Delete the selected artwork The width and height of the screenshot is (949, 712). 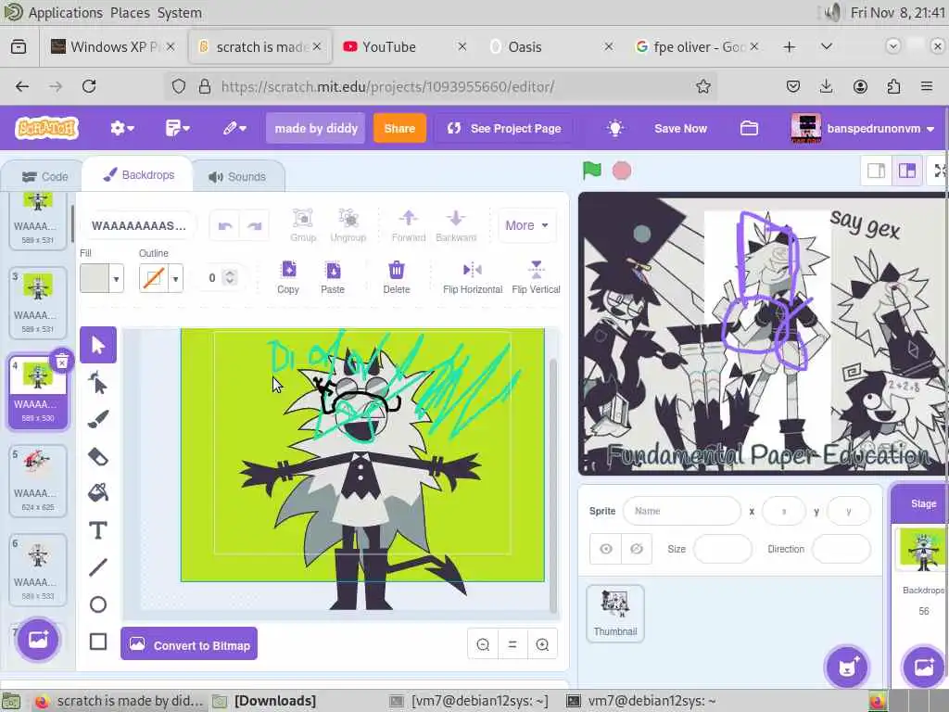(x=397, y=277)
